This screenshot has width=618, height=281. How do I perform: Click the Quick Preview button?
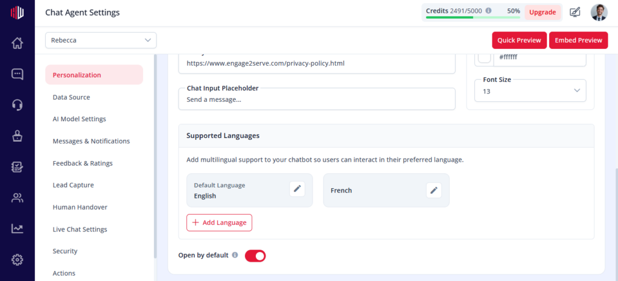[x=519, y=40]
